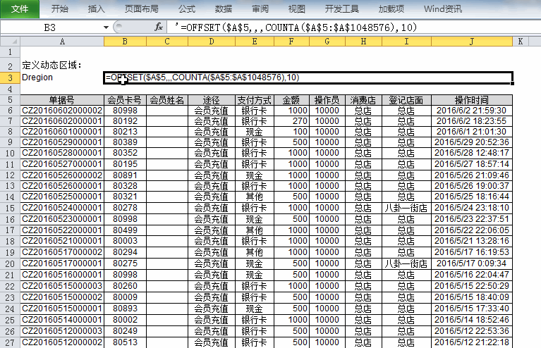Click the 金额 header cell
Image resolution: width=541 pixels, height=348 pixels.
click(291, 100)
